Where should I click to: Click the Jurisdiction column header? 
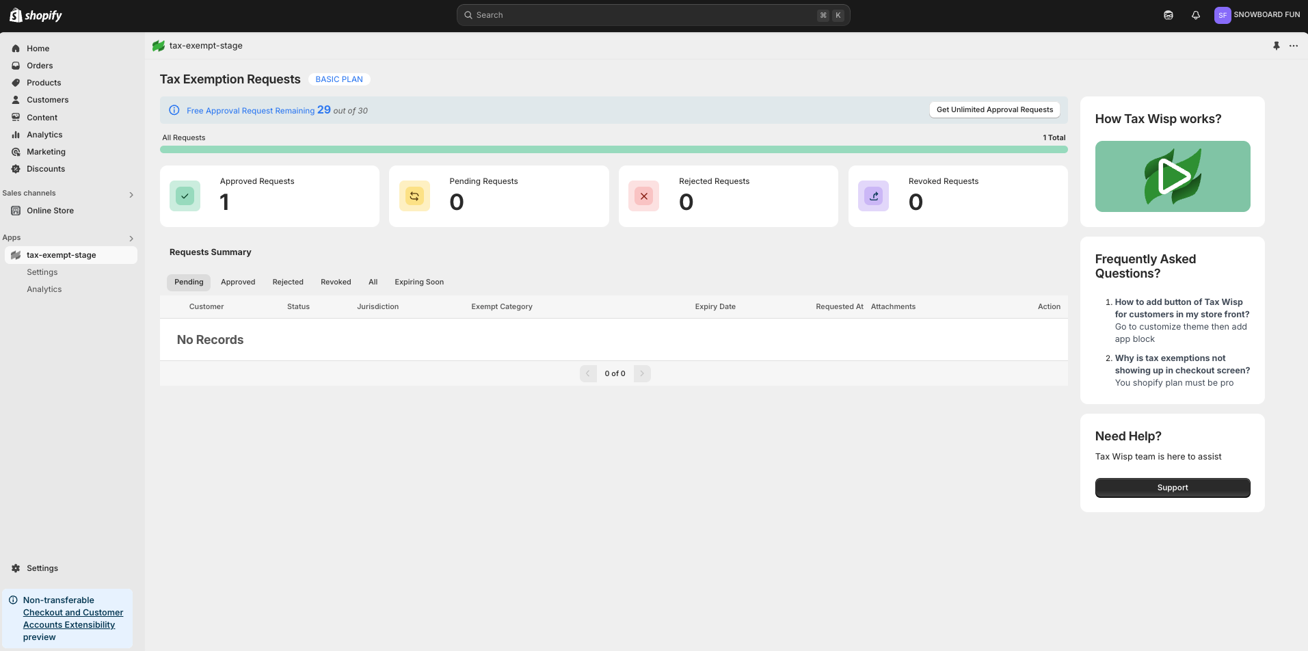click(377, 306)
